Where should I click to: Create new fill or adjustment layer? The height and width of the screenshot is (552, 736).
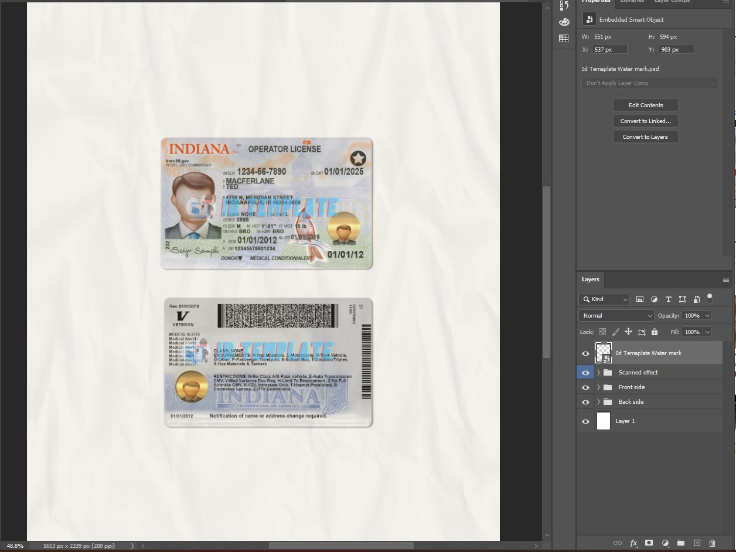665,543
